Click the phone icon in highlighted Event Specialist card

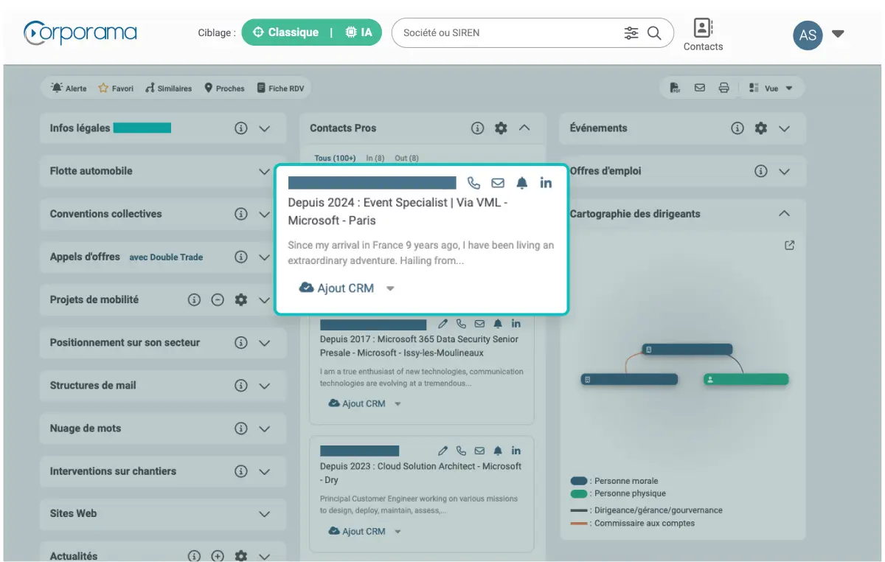point(474,183)
